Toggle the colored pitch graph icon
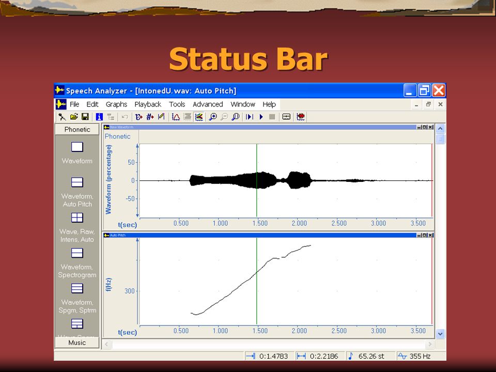Image resolution: width=496 pixels, height=372 pixels. 199,117
